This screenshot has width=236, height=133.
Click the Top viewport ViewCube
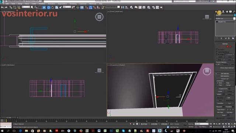point(99,17)
